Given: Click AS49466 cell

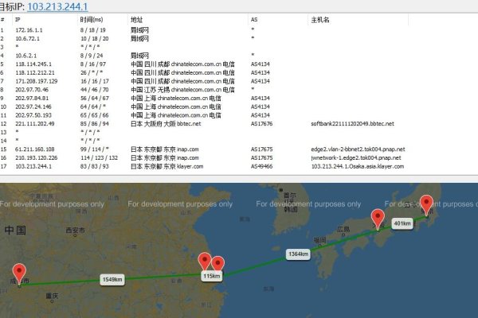Looking at the screenshot, I should pyautogui.click(x=261, y=166).
